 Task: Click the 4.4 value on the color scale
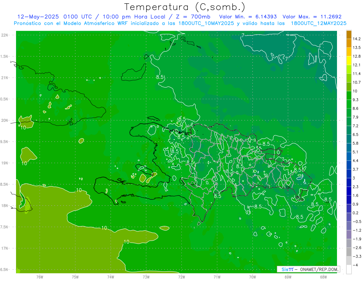coord(356,160)
